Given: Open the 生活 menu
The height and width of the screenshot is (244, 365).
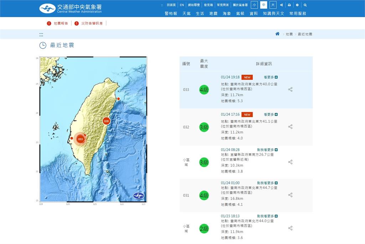Looking at the screenshot, I should click(200, 14).
